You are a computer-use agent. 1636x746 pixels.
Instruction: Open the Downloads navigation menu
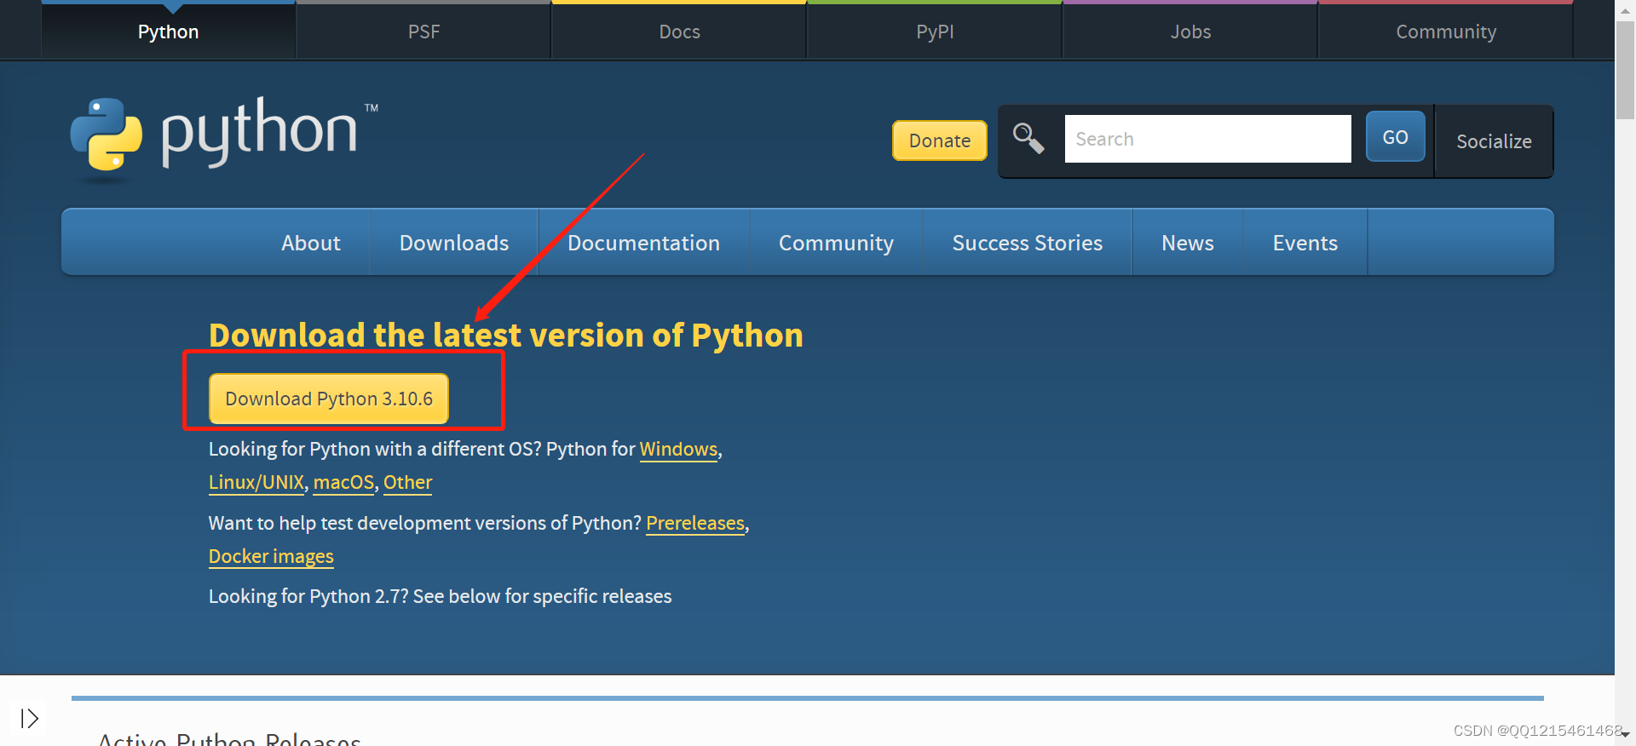coord(454,243)
